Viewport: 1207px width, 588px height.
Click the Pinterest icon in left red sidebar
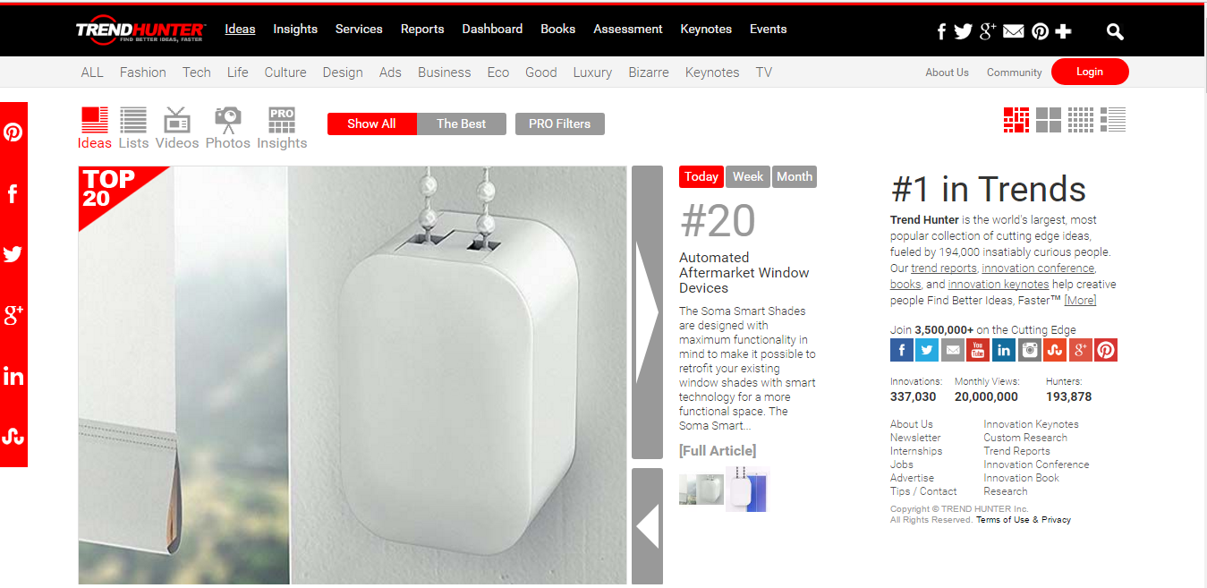coord(13,132)
